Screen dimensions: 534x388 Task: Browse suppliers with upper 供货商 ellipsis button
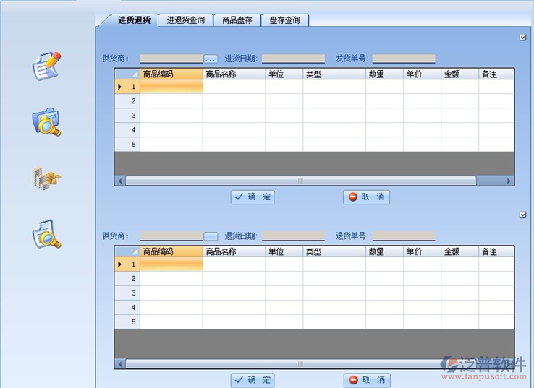[x=211, y=59]
